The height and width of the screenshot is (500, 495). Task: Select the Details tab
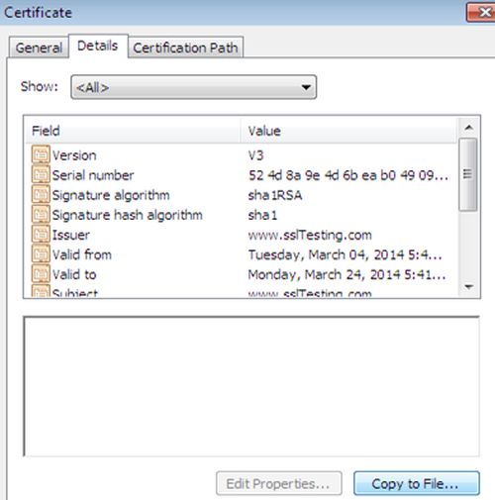coord(98,46)
